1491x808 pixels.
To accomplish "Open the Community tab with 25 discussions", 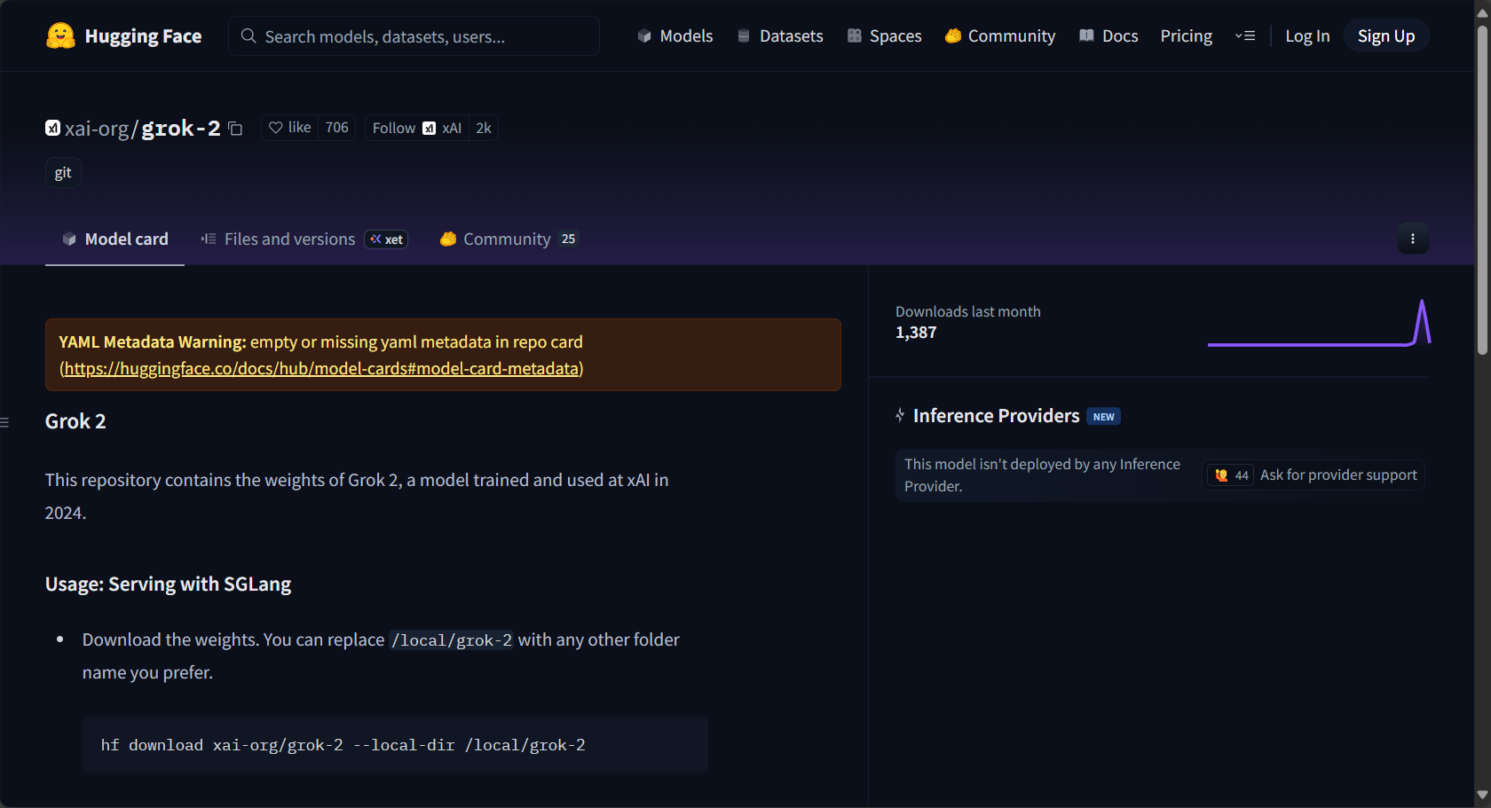I will (x=509, y=239).
